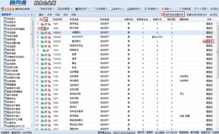Click edit icon for account 1001 库存现金
The height and width of the screenshot is (134, 219).
tap(45, 24)
